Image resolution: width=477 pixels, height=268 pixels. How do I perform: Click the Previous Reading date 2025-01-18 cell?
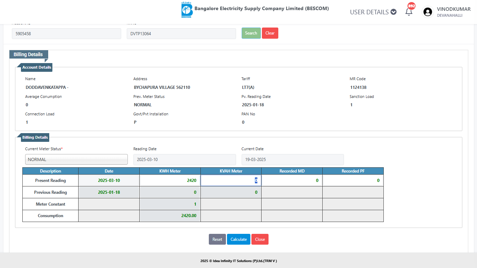point(109,192)
